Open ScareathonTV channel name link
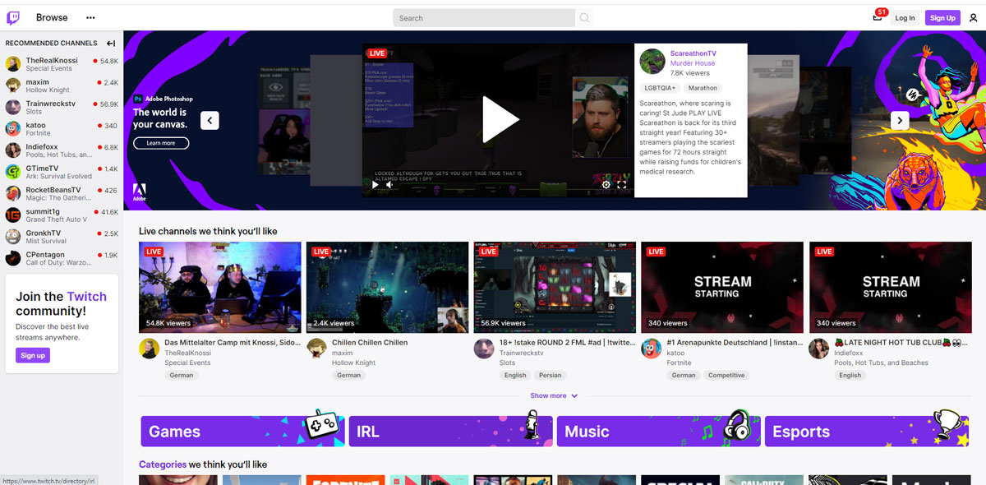 (693, 53)
